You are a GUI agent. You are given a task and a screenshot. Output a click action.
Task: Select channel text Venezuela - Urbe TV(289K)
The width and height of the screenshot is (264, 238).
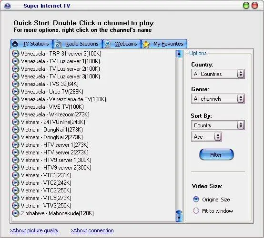tap(52, 92)
